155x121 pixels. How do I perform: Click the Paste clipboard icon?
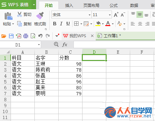(x=9, y=16)
